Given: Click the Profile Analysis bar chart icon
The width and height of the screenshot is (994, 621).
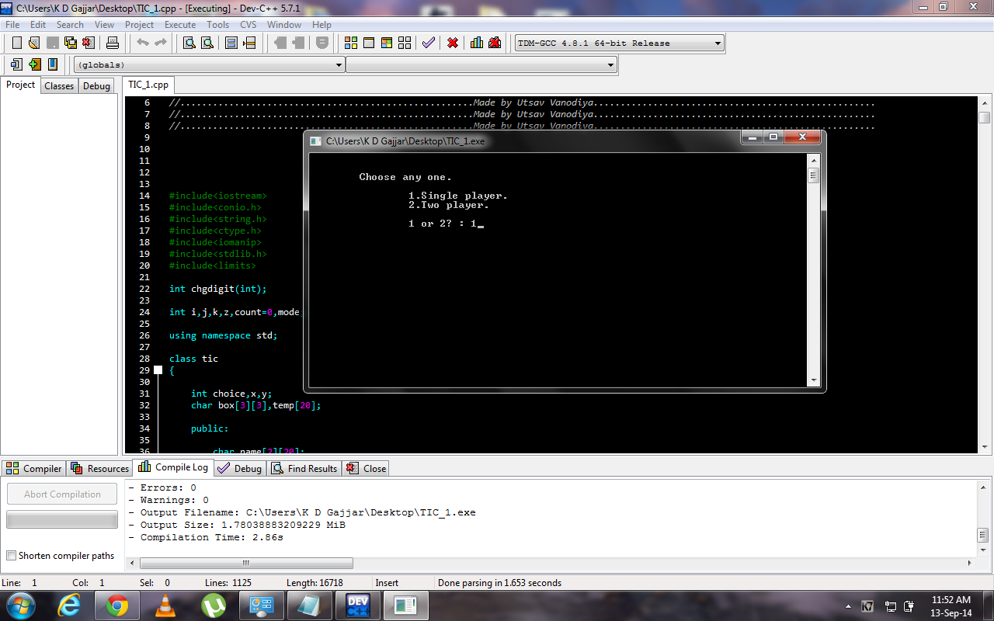Looking at the screenshot, I should (x=476, y=43).
